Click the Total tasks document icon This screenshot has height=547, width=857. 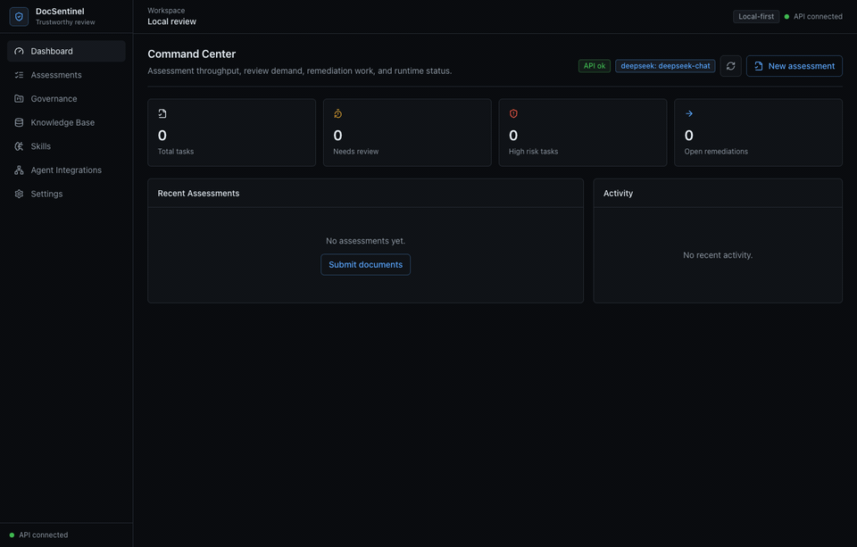[x=162, y=113]
